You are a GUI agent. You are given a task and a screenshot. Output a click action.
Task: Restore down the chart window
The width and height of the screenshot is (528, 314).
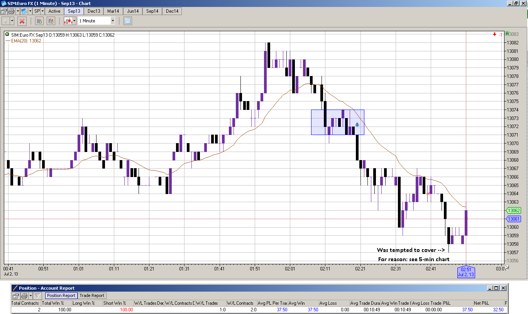point(516,3)
